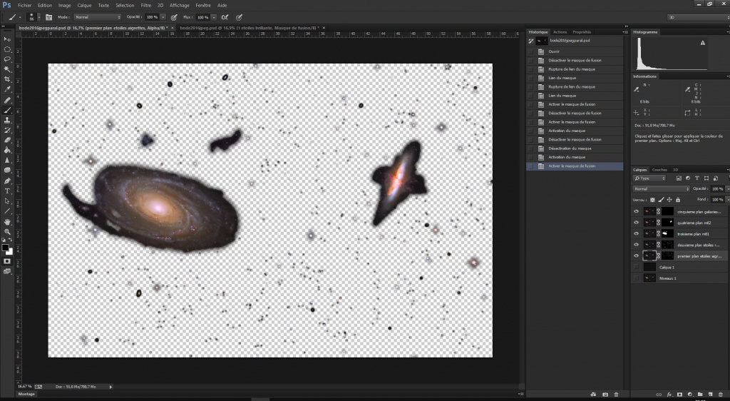Click the background color swatch
Screen dimensions: 730x401
[10, 252]
